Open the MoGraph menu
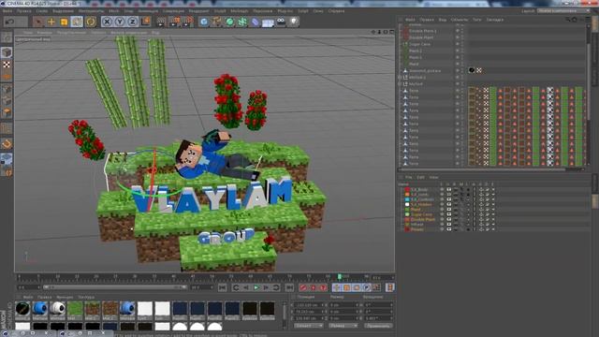Screen dimensions: 599x337 click(240, 11)
